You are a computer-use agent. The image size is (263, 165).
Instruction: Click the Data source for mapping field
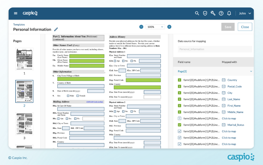215,49
